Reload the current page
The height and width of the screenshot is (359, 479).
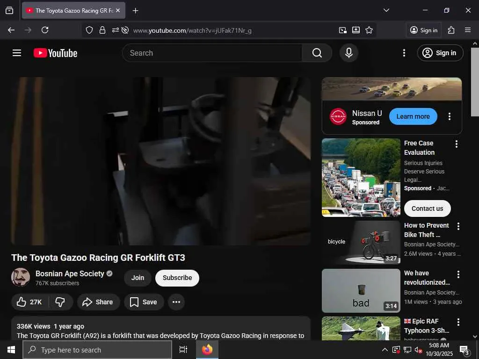(x=45, y=30)
